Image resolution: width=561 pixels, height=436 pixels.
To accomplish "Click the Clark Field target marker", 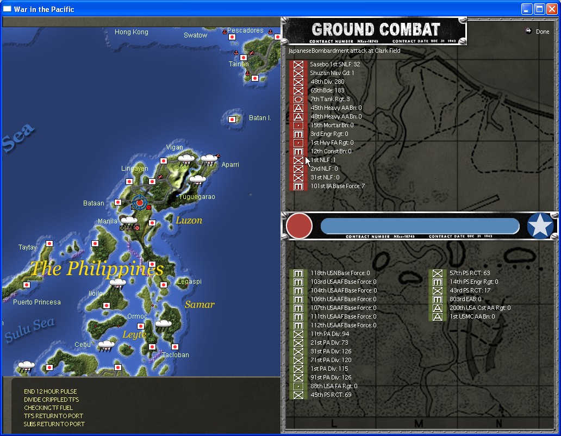I will pos(140,203).
